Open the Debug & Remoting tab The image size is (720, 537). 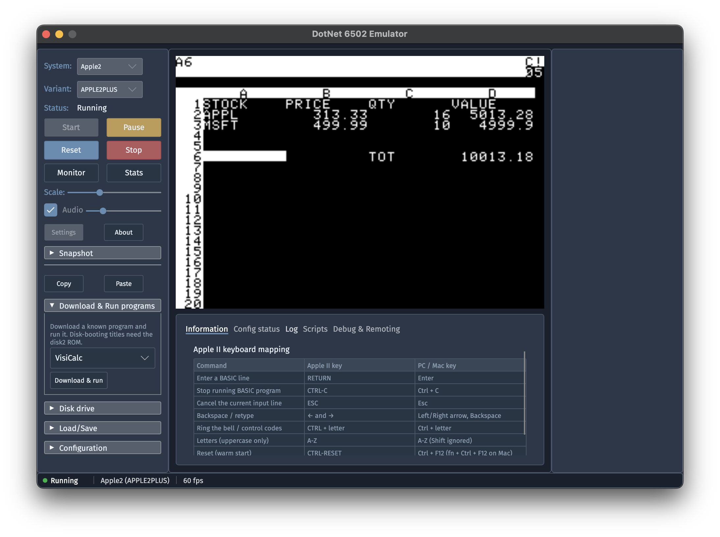366,329
